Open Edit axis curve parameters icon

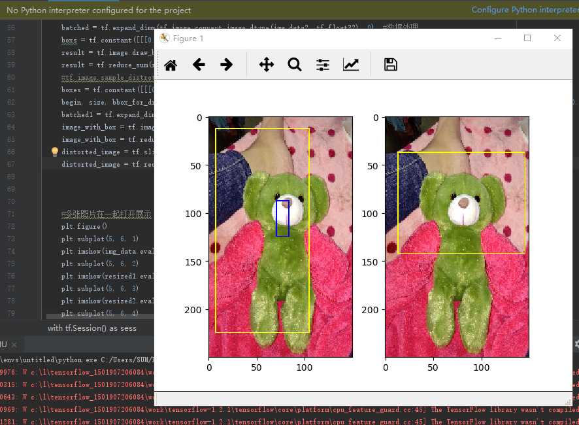tap(351, 65)
